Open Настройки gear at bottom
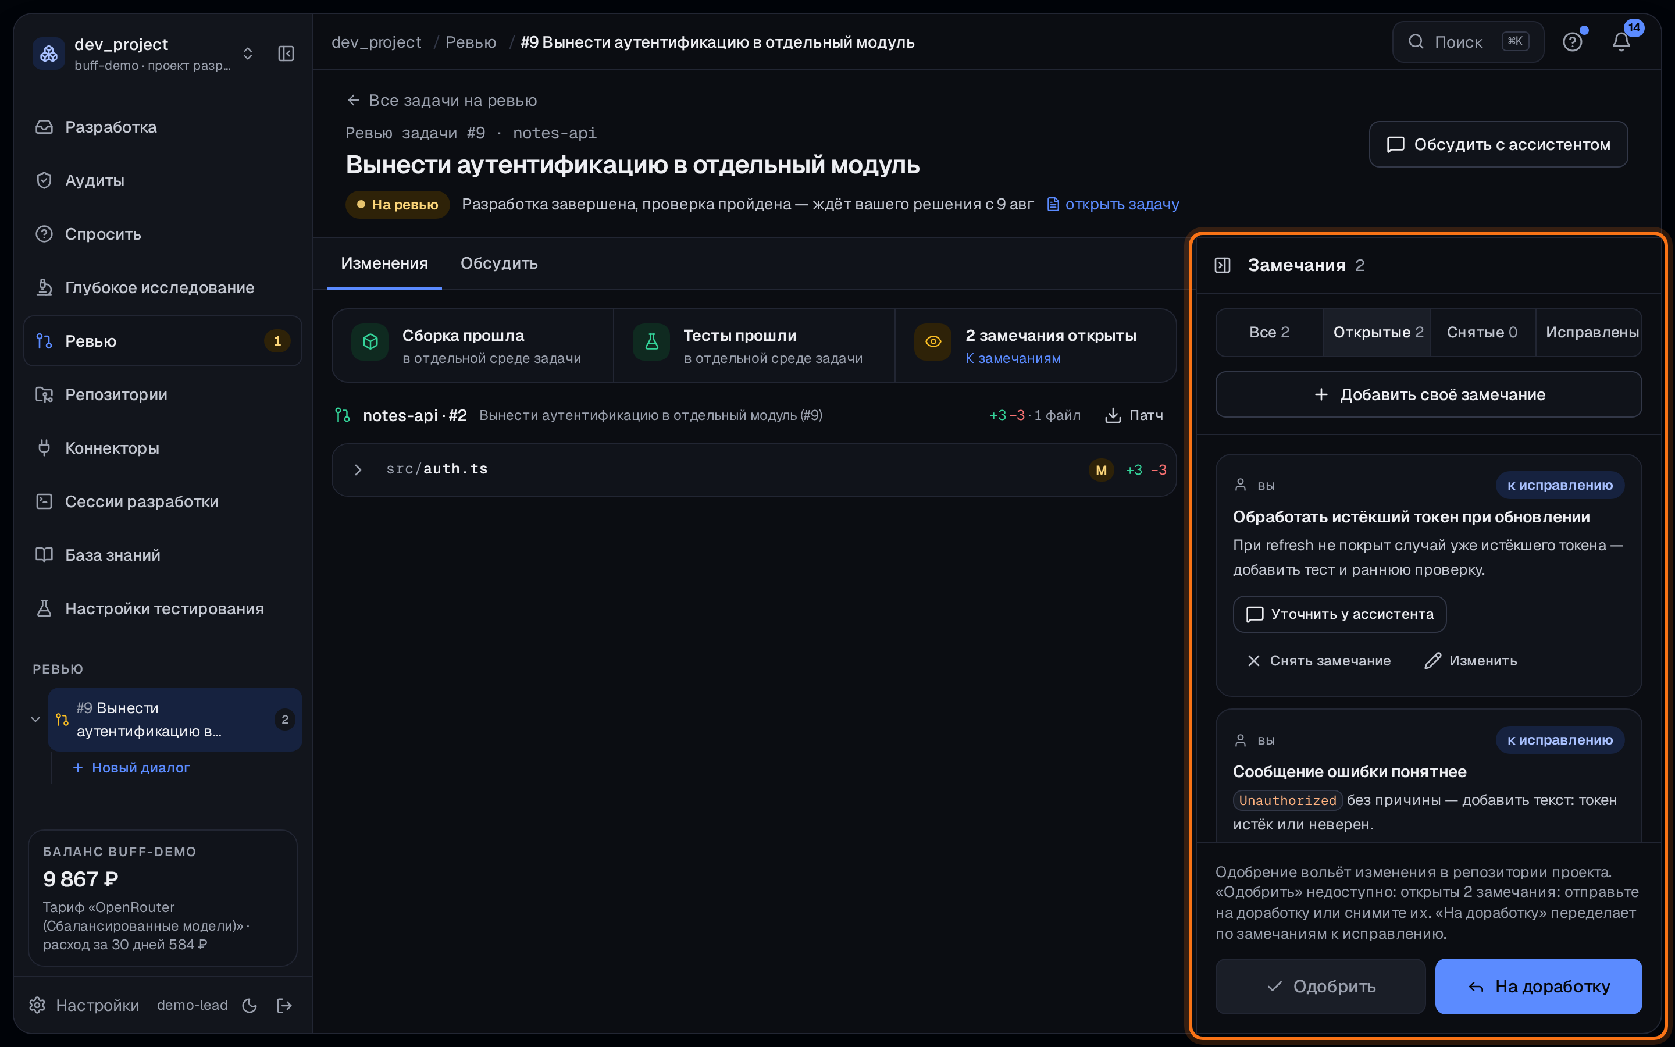The width and height of the screenshot is (1675, 1047). (x=84, y=1005)
